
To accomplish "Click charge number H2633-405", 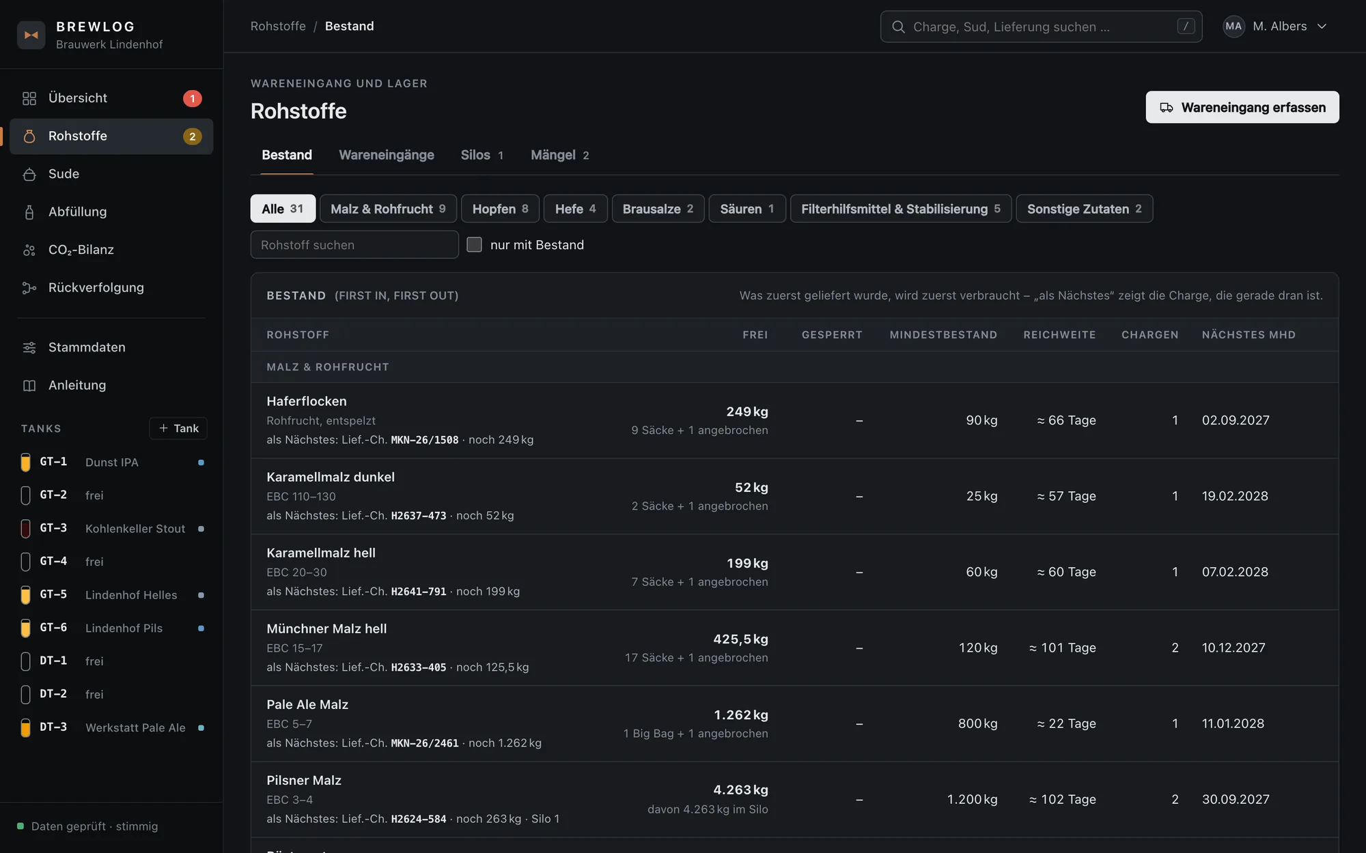I will (x=418, y=667).
